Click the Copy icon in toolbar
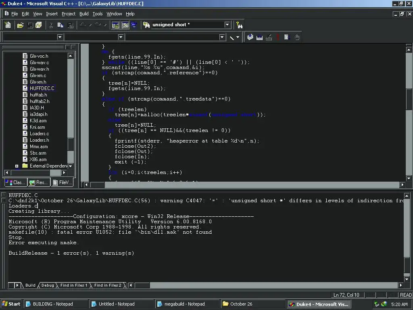413x310 pixels. (60, 25)
